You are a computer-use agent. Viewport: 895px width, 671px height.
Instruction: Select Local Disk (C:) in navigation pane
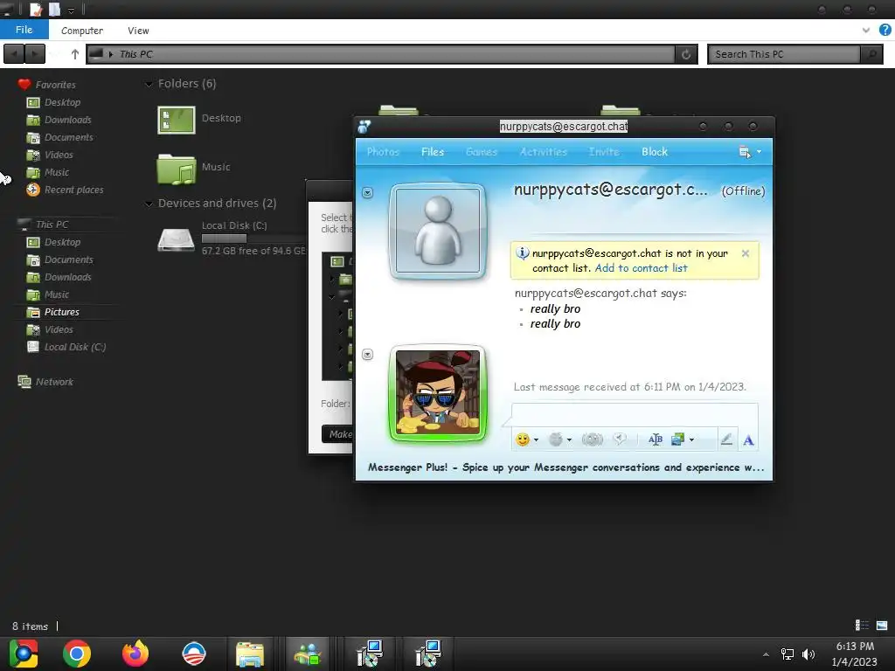point(75,347)
